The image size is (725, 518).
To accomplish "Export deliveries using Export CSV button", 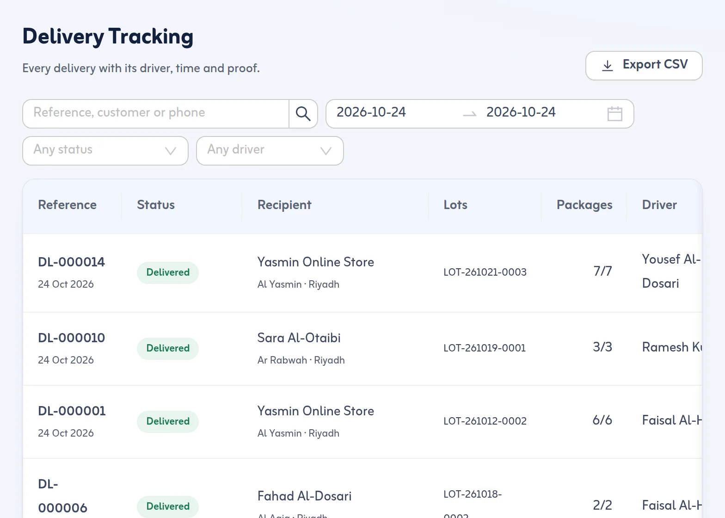I will (x=644, y=66).
